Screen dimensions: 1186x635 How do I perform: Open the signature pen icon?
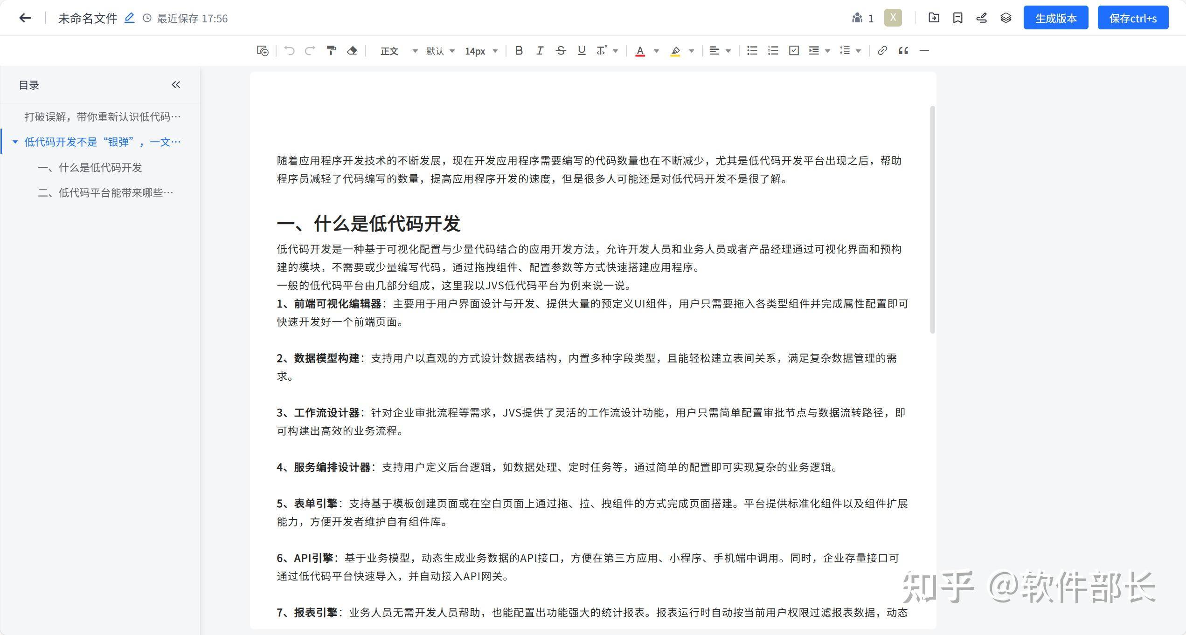pyautogui.click(x=982, y=18)
